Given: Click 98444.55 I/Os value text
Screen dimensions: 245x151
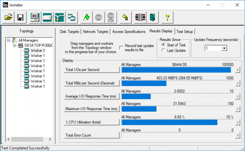Looking at the screenshot, I should pos(179,65).
